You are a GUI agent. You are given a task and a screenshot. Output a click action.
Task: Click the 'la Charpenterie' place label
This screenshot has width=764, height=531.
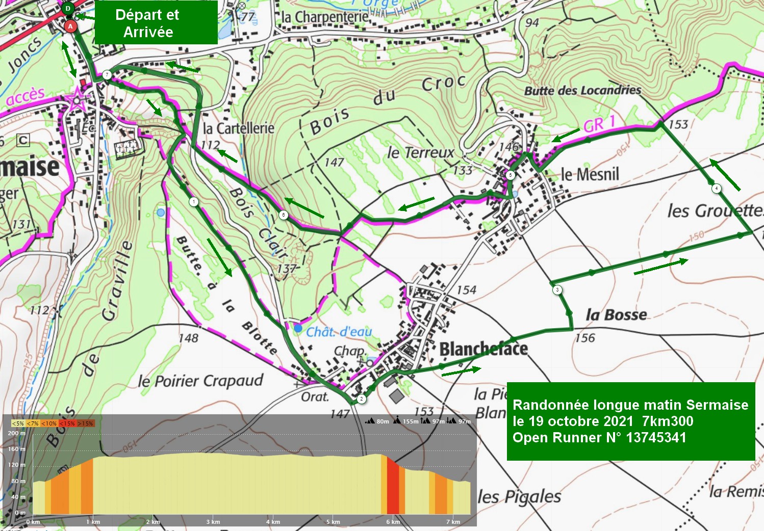(325, 17)
